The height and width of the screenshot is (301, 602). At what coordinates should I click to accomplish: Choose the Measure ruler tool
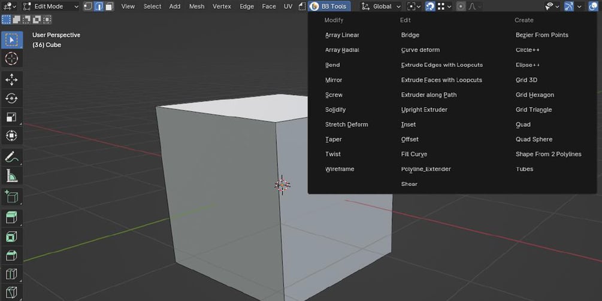[11, 176]
